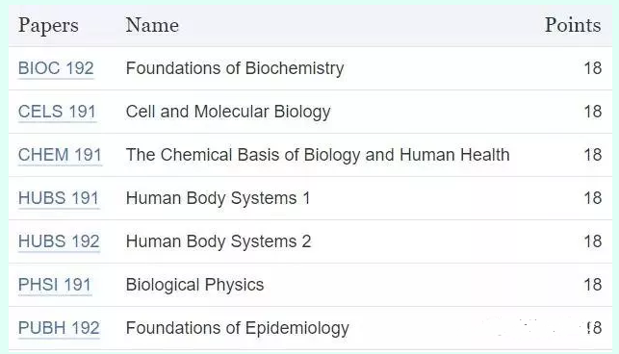
Task: Click the Human Body Systems 2 name
Action: click(x=219, y=241)
